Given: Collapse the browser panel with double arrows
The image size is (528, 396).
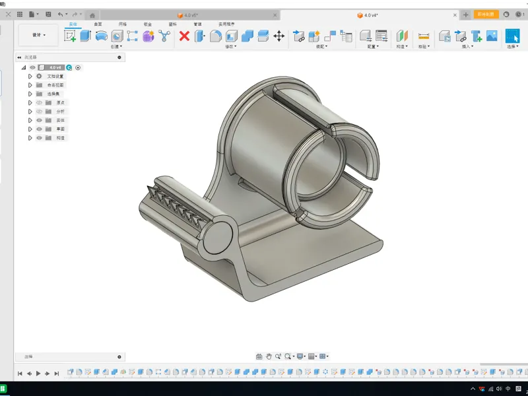Looking at the screenshot, I should pyautogui.click(x=19, y=57).
